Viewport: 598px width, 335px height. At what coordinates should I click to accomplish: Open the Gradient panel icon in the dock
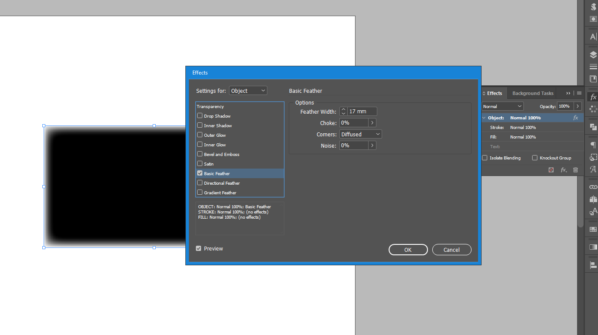[x=593, y=247]
